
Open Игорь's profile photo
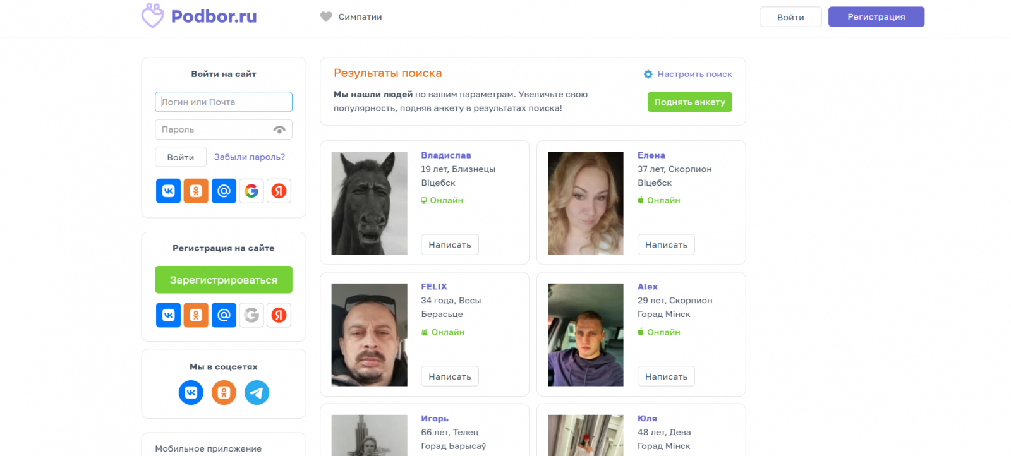coord(370,435)
